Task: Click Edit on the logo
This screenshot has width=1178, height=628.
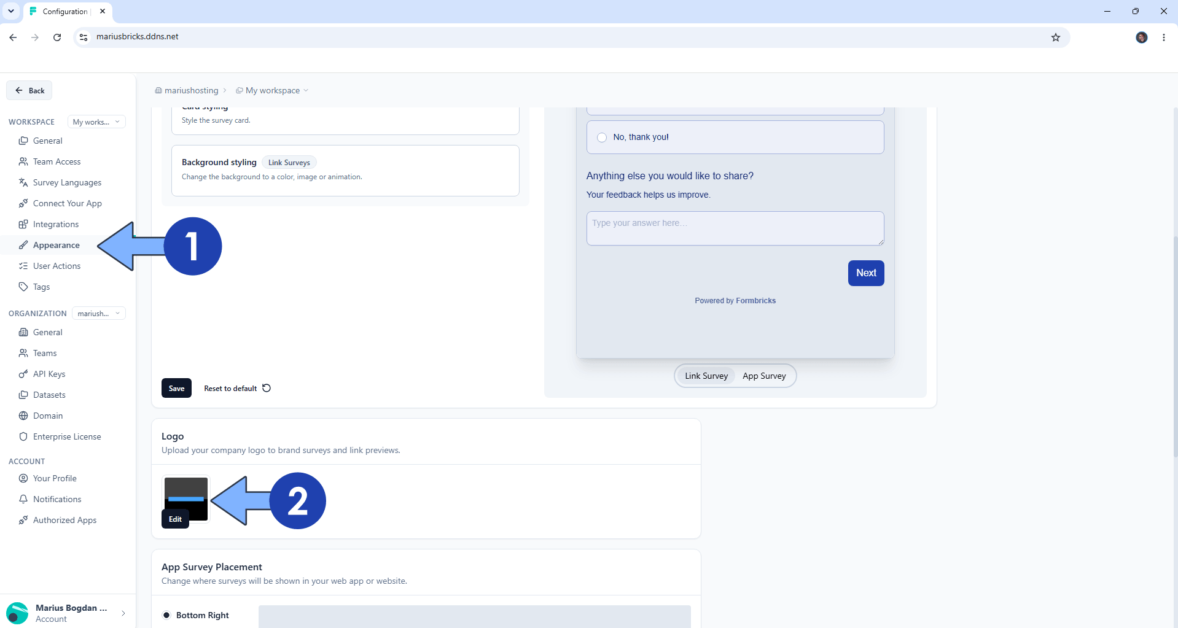Action: pos(175,519)
